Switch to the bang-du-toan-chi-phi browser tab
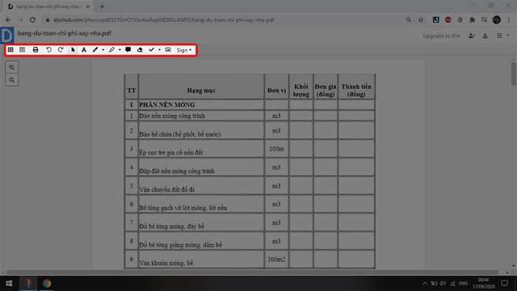The height and width of the screenshot is (291, 517). click(49, 6)
